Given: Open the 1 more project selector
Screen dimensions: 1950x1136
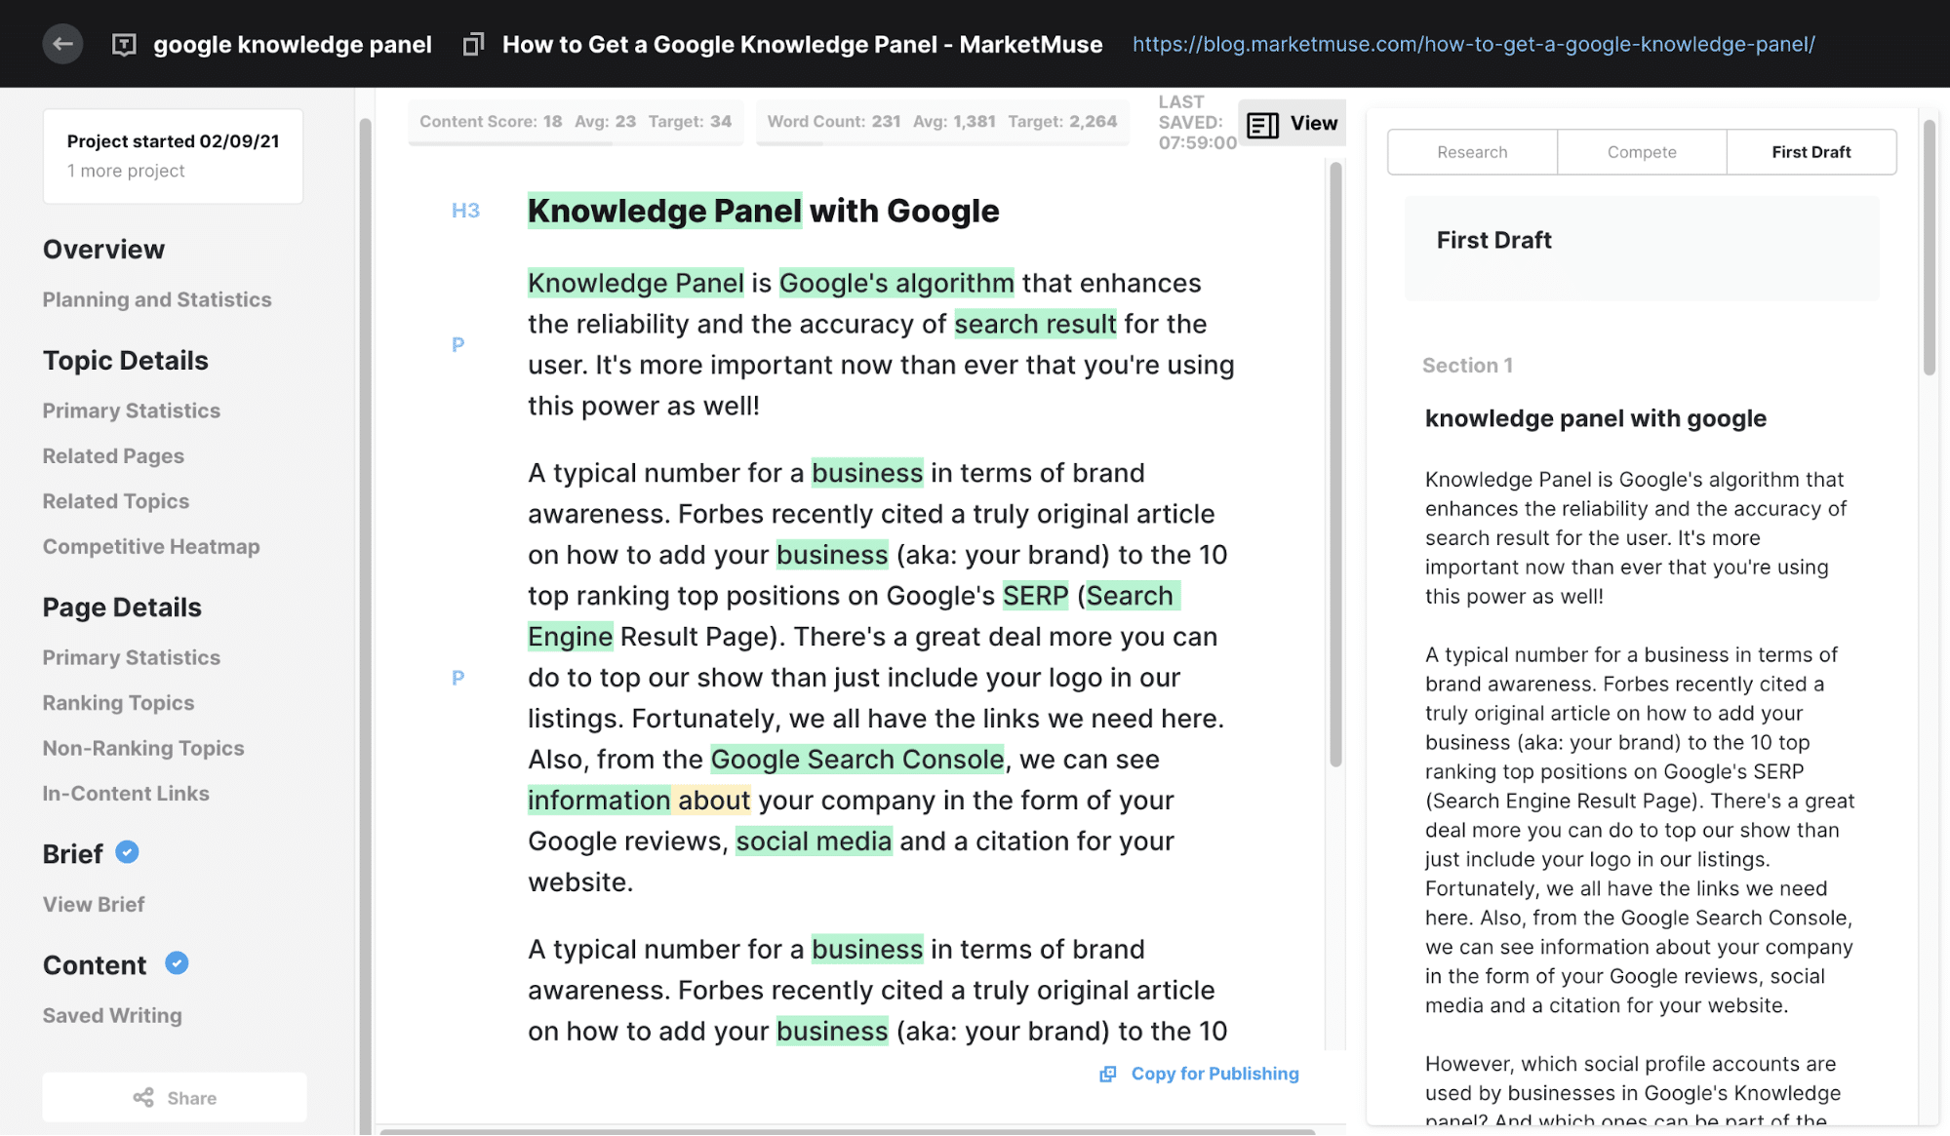Looking at the screenshot, I should coord(126,171).
